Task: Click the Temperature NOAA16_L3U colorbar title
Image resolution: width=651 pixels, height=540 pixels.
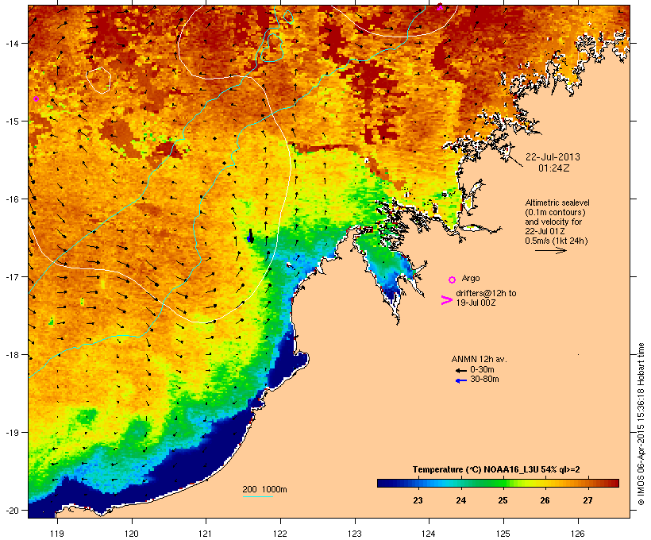Action: [496, 470]
